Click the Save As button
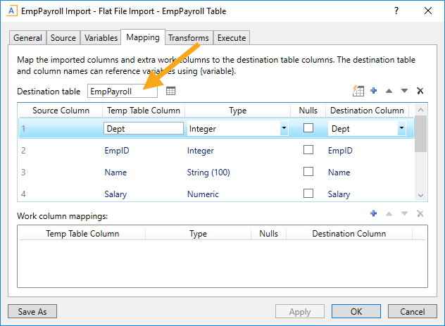The height and width of the screenshot is (326, 445). click(32, 311)
